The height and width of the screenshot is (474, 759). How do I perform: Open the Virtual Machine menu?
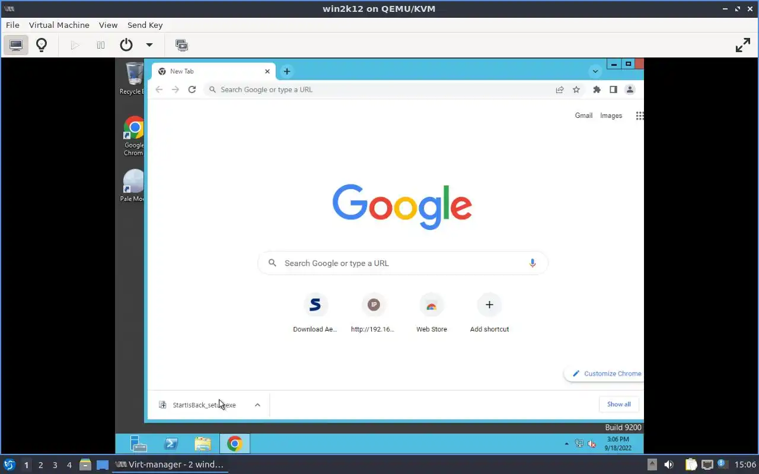59,25
